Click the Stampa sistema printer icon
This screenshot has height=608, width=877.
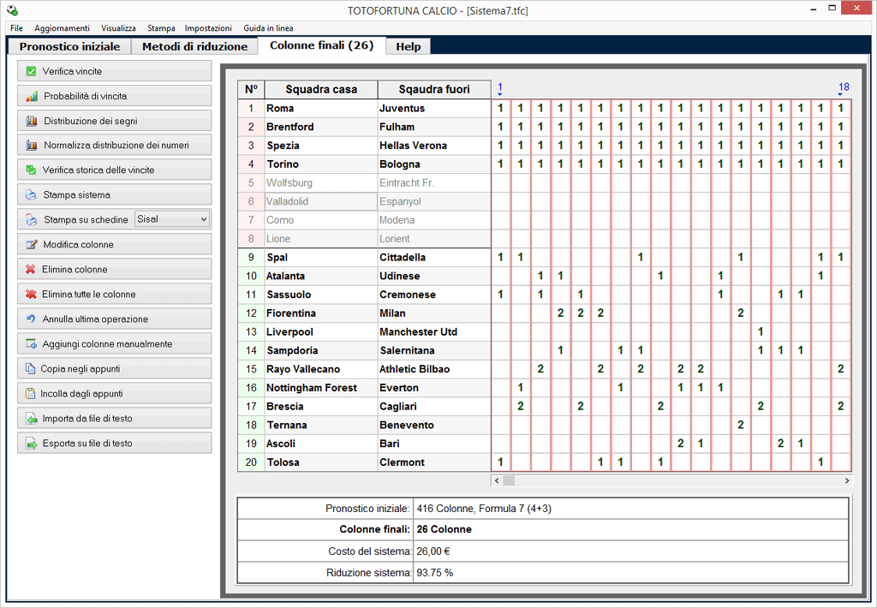32,195
